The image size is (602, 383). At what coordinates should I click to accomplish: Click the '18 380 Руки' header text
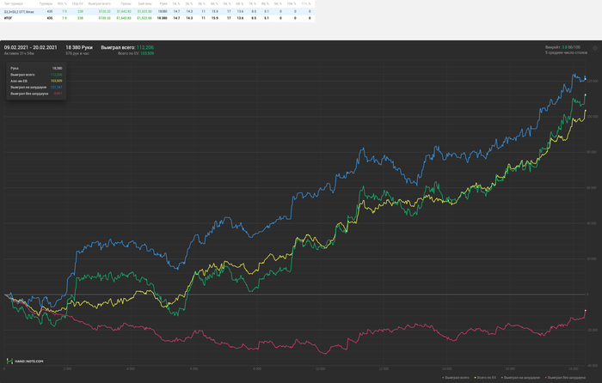tap(79, 47)
